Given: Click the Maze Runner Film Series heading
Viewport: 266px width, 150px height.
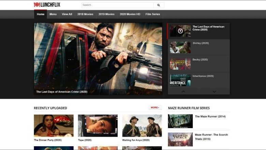Looking at the screenshot, I should (189, 108).
